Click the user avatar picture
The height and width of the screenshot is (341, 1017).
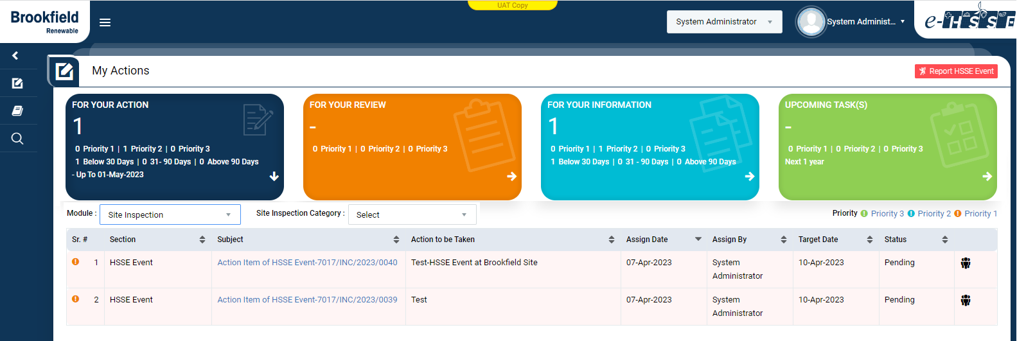[811, 22]
